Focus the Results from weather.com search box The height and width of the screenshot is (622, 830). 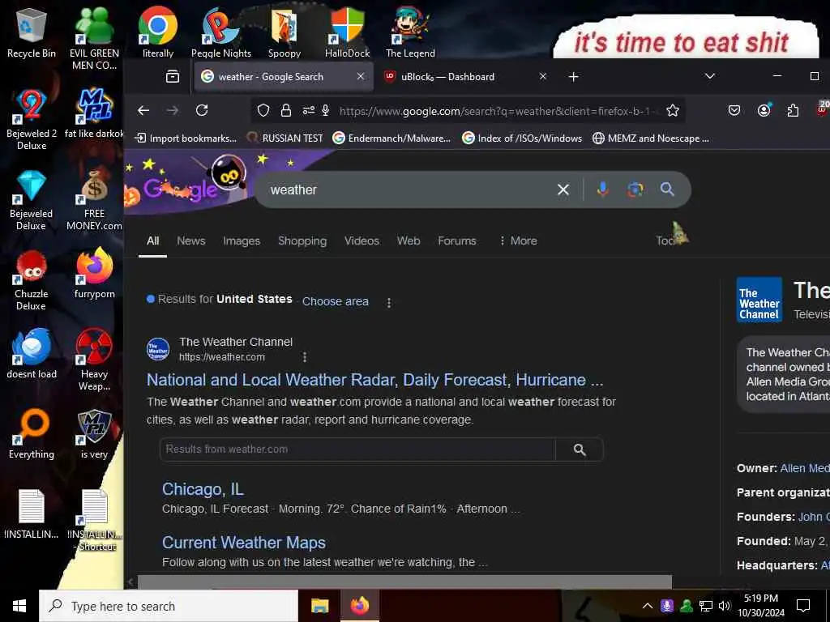click(x=357, y=449)
